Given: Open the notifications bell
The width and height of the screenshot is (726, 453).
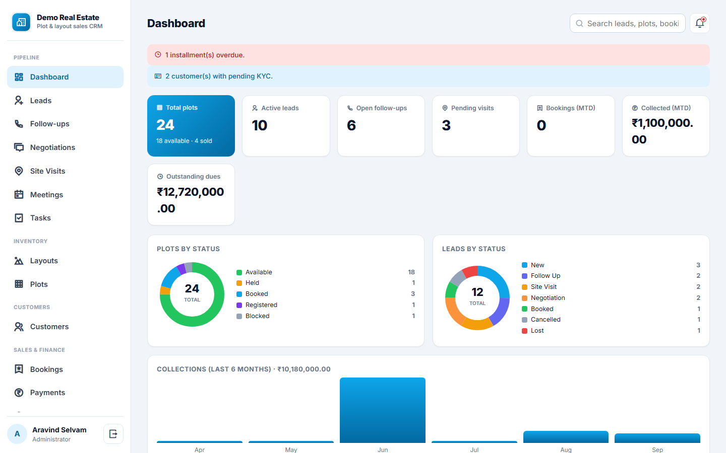Looking at the screenshot, I should tap(700, 23).
